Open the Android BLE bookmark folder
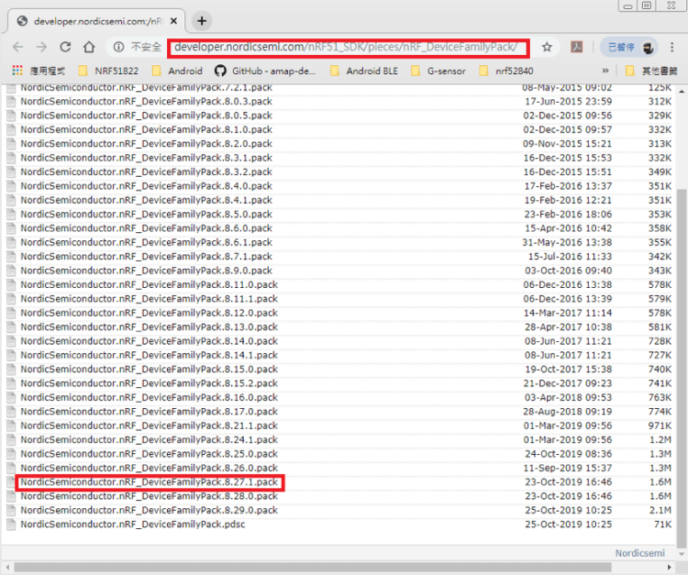Image resolution: width=688 pixels, height=575 pixels. (364, 71)
